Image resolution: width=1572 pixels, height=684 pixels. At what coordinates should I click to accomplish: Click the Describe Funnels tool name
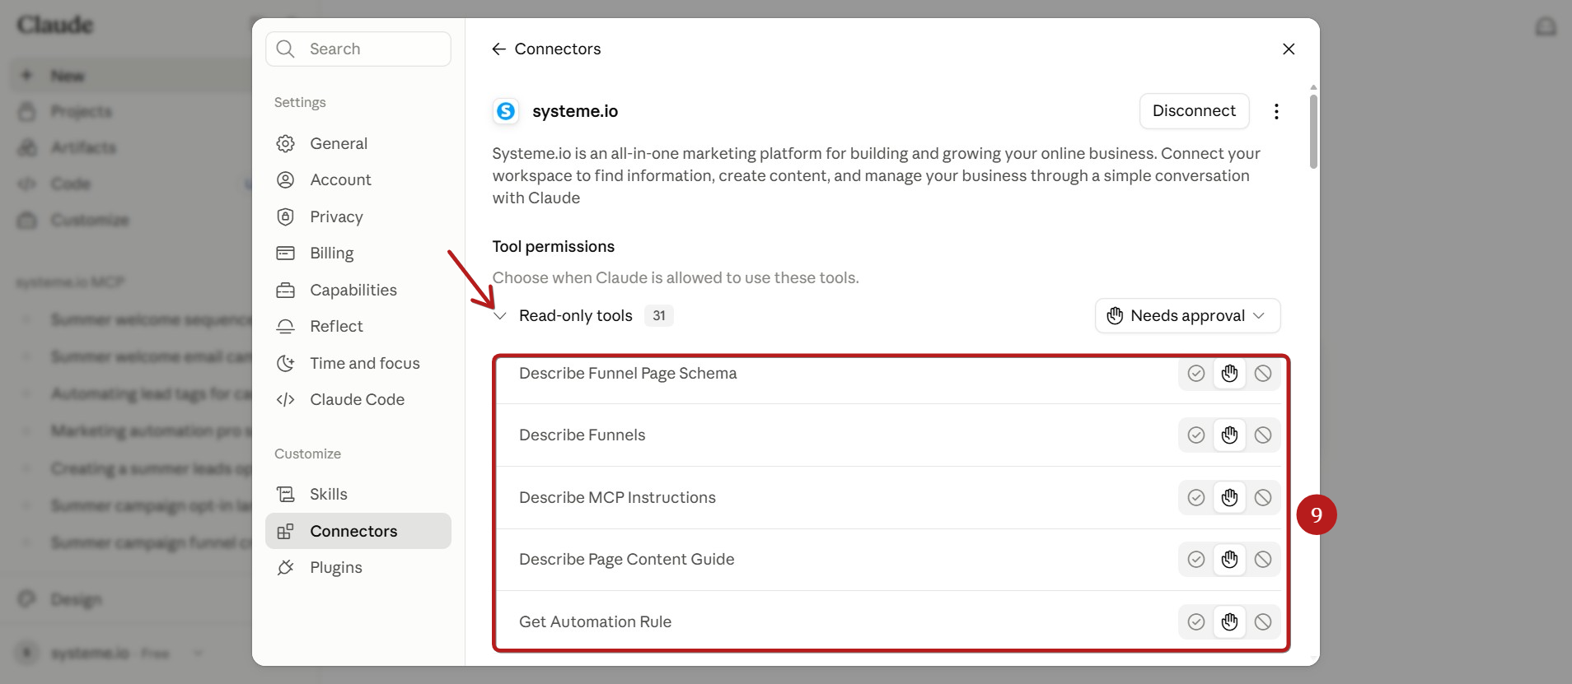pyautogui.click(x=582, y=435)
